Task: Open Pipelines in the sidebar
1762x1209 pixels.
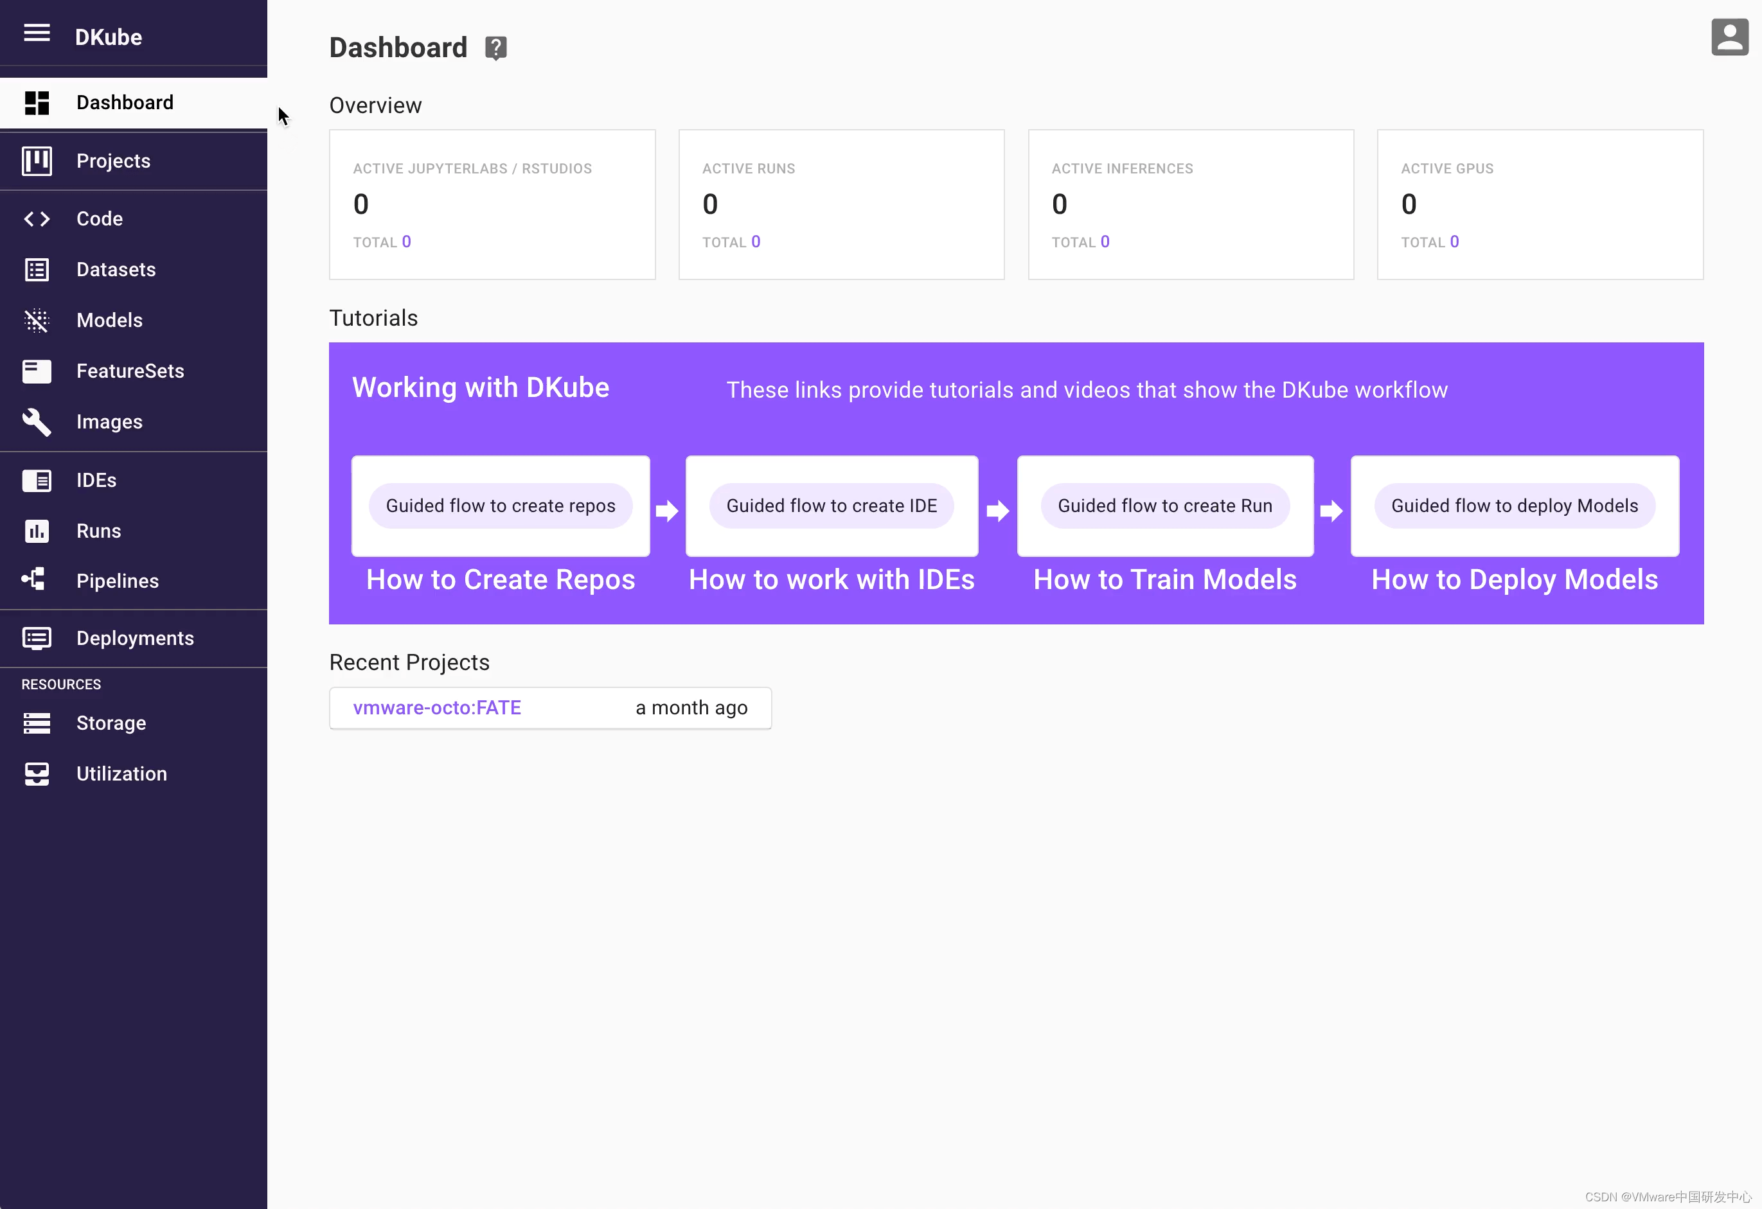Action: [x=134, y=581]
